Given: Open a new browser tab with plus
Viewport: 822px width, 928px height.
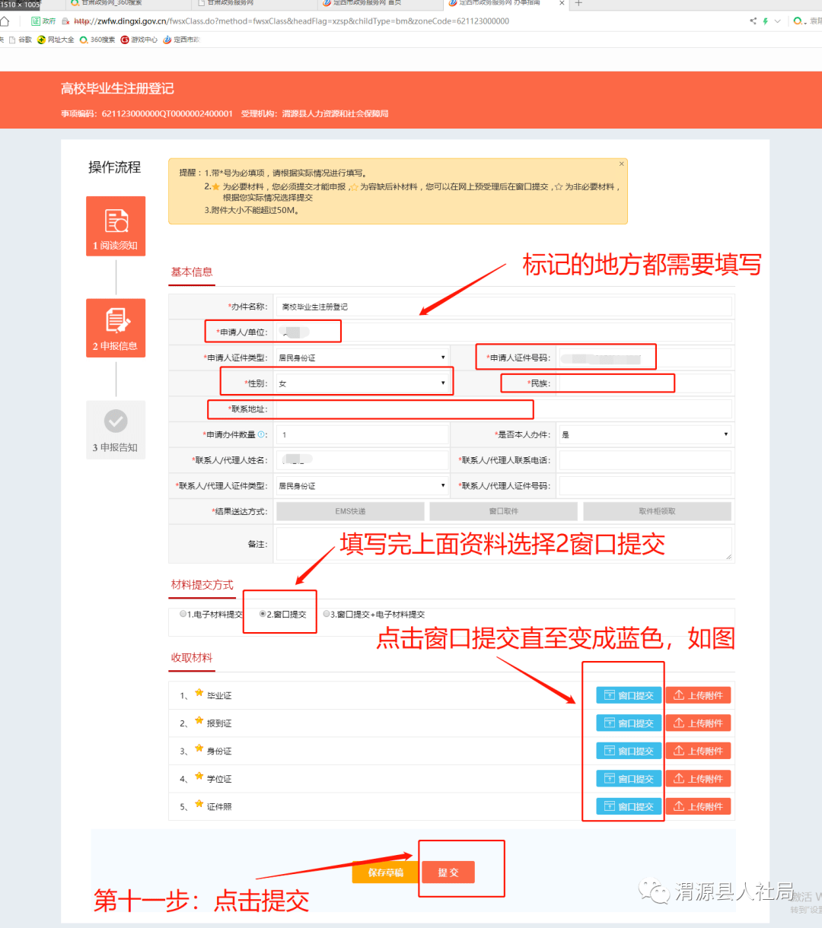Looking at the screenshot, I should (x=578, y=3).
